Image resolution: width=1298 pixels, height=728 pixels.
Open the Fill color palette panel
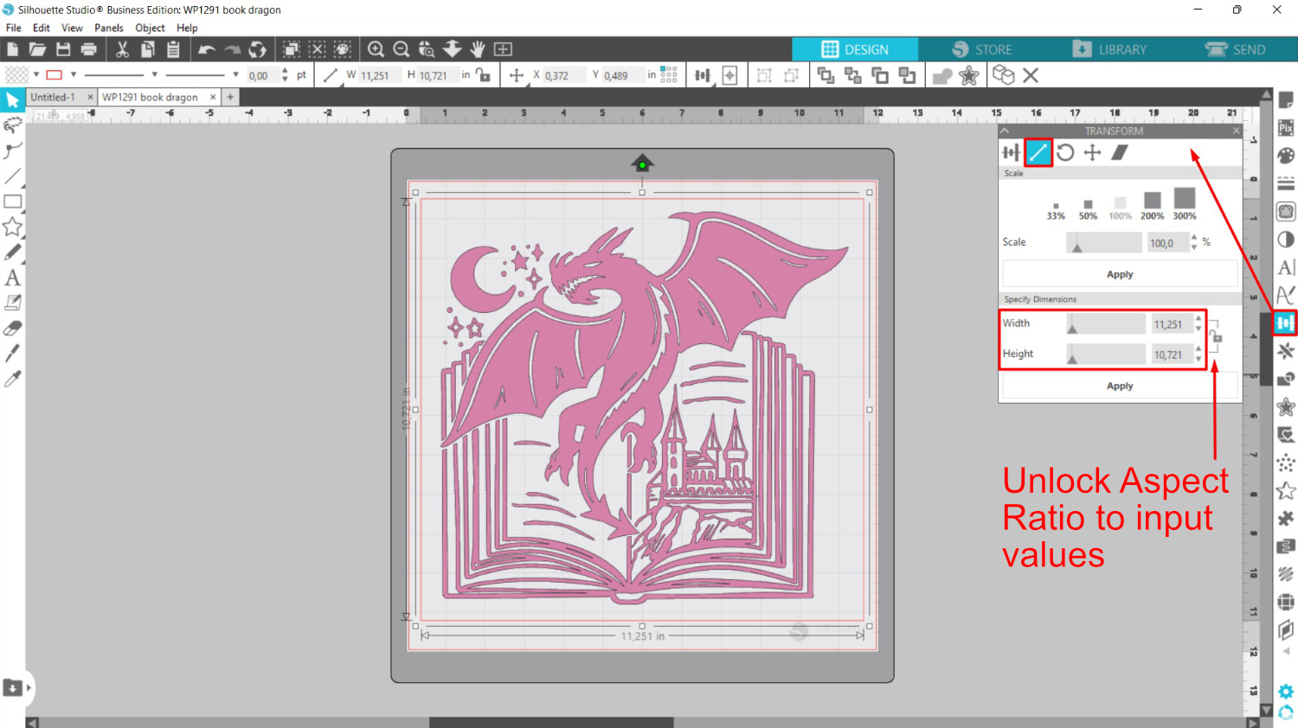click(x=1286, y=156)
